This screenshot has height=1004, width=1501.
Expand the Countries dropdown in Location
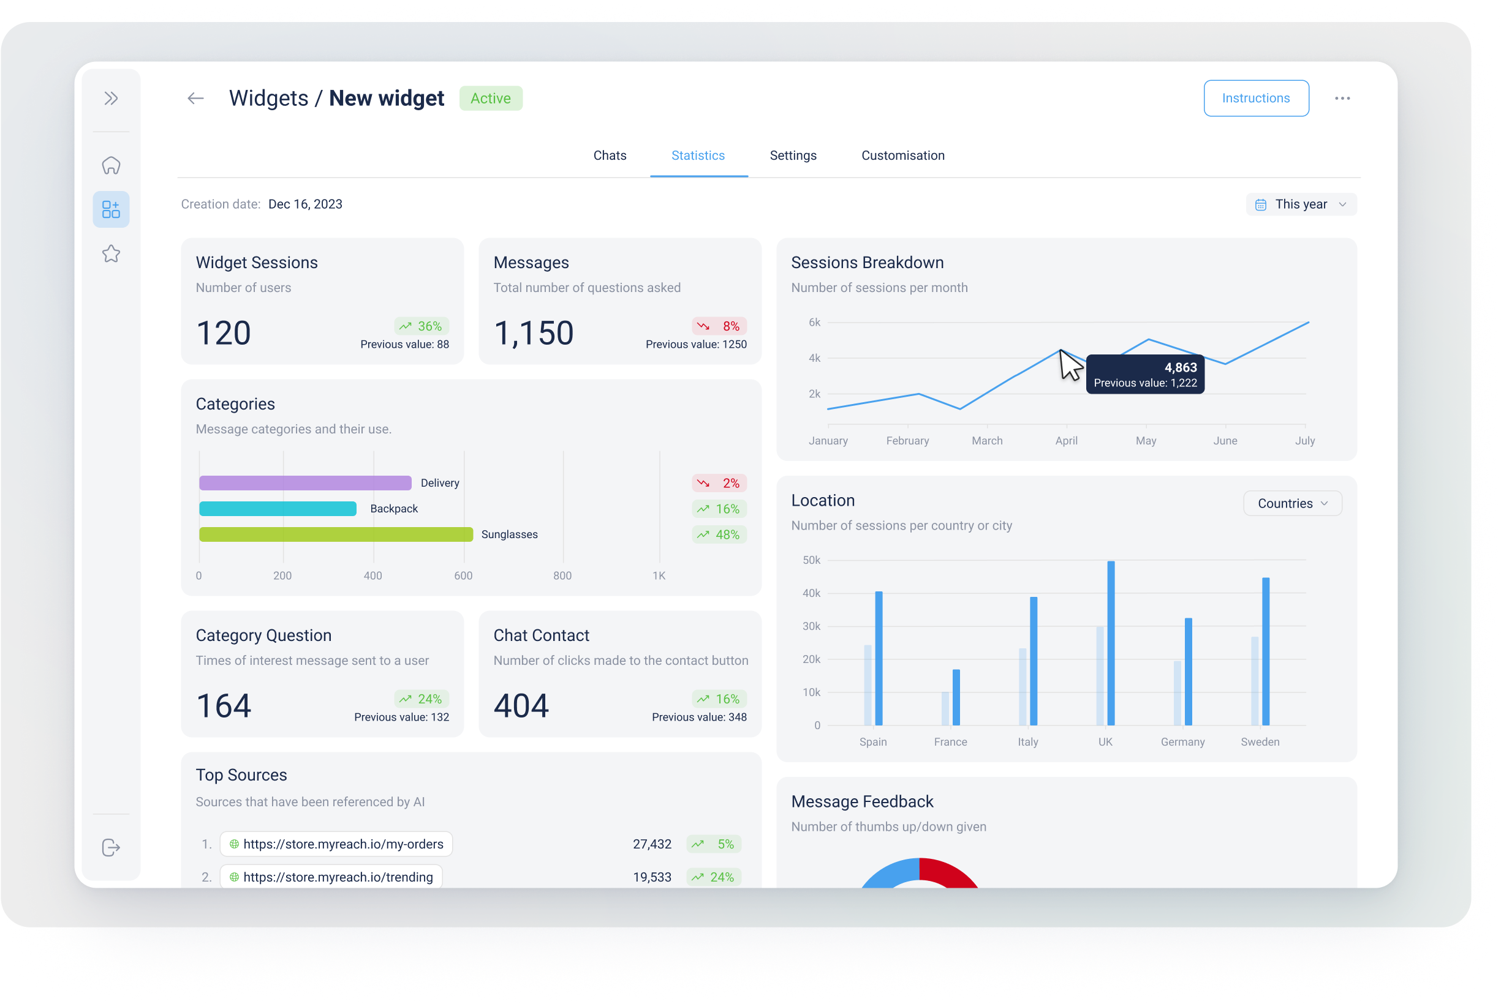point(1292,503)
